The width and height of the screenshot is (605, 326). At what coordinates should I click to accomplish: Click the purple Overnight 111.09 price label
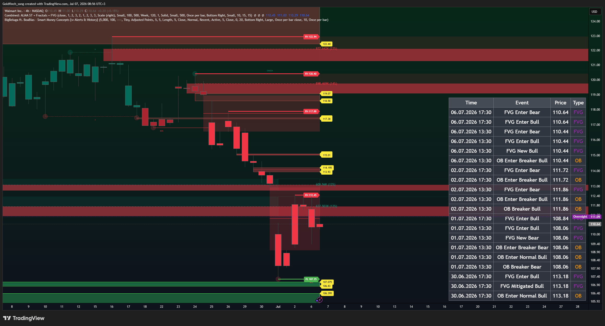pos(587,217)
